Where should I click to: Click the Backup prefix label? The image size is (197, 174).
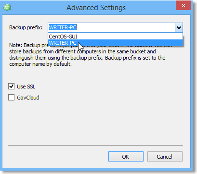[26, 27]
